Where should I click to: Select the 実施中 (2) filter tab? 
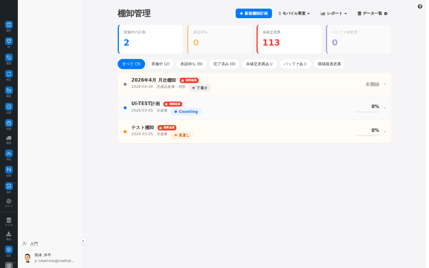pyautogui.click(x=160, y=64)
